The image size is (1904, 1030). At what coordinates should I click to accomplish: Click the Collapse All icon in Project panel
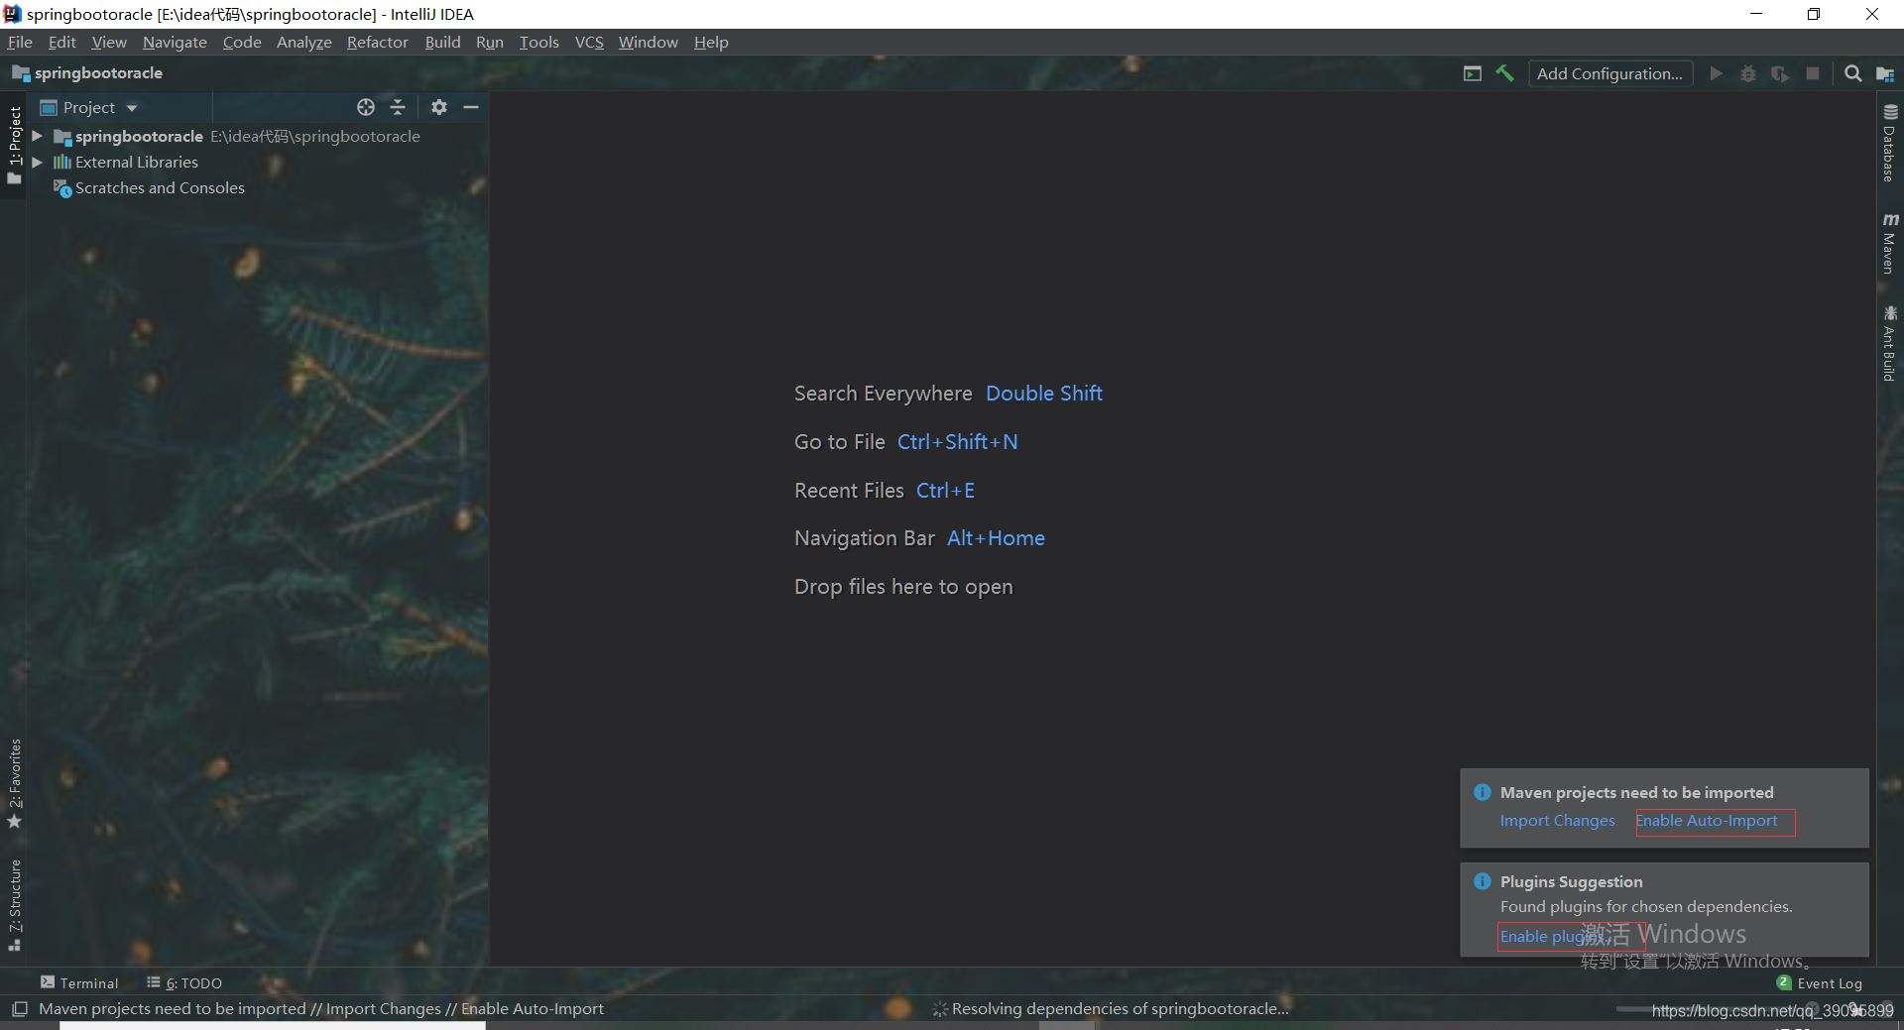point(398,107)
